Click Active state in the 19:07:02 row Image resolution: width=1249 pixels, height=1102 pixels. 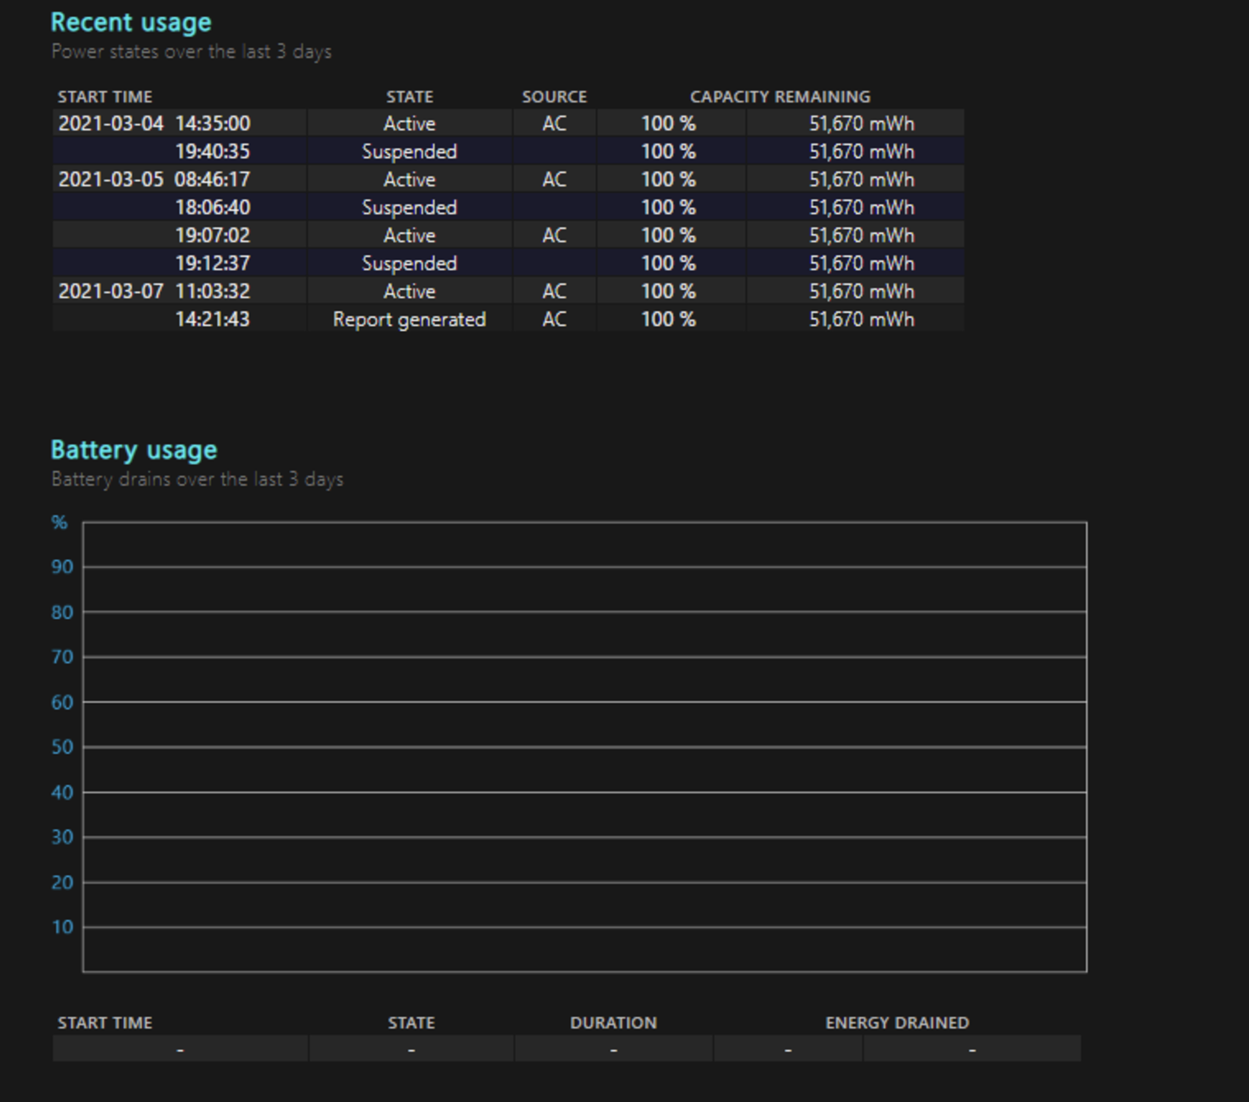(409, 236)
